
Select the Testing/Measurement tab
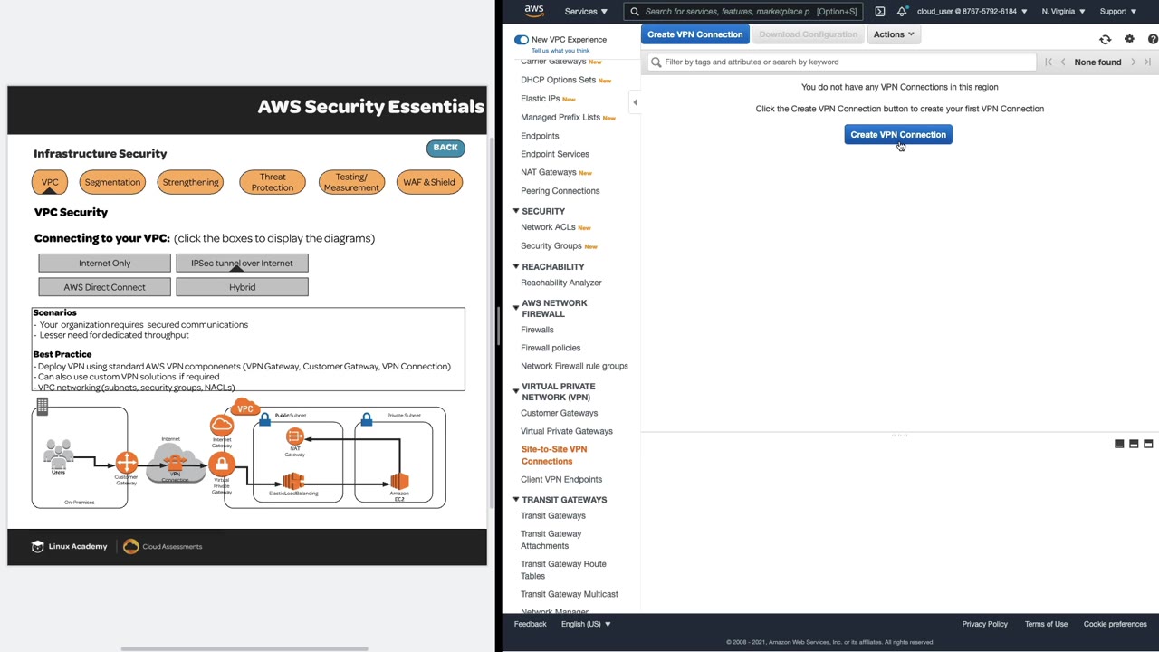[351, 182]
